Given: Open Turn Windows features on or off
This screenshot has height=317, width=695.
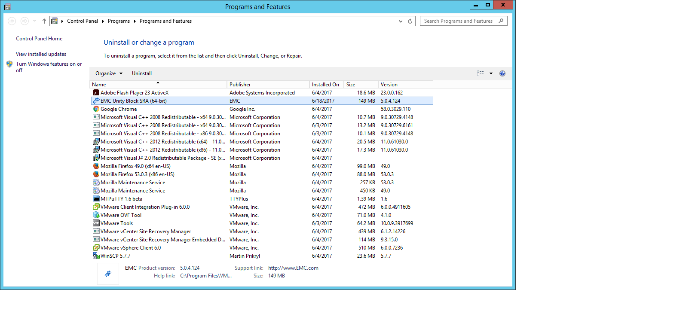Looking at the screenshot, I should (49, 64).
